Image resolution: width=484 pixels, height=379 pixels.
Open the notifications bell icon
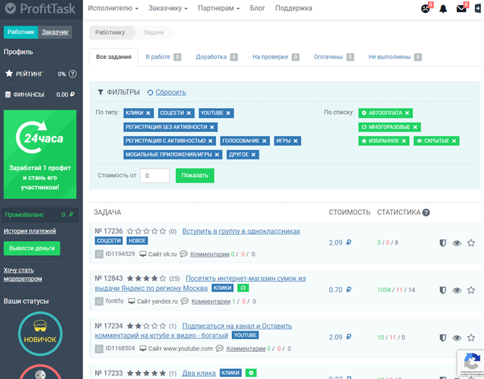click(x=443, y=9)
